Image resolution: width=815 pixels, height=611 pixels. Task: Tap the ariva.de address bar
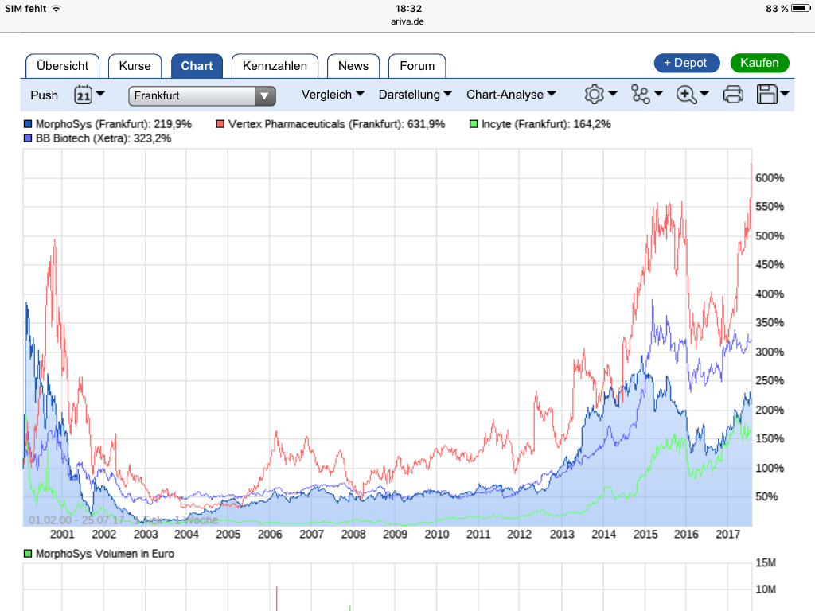407,21
